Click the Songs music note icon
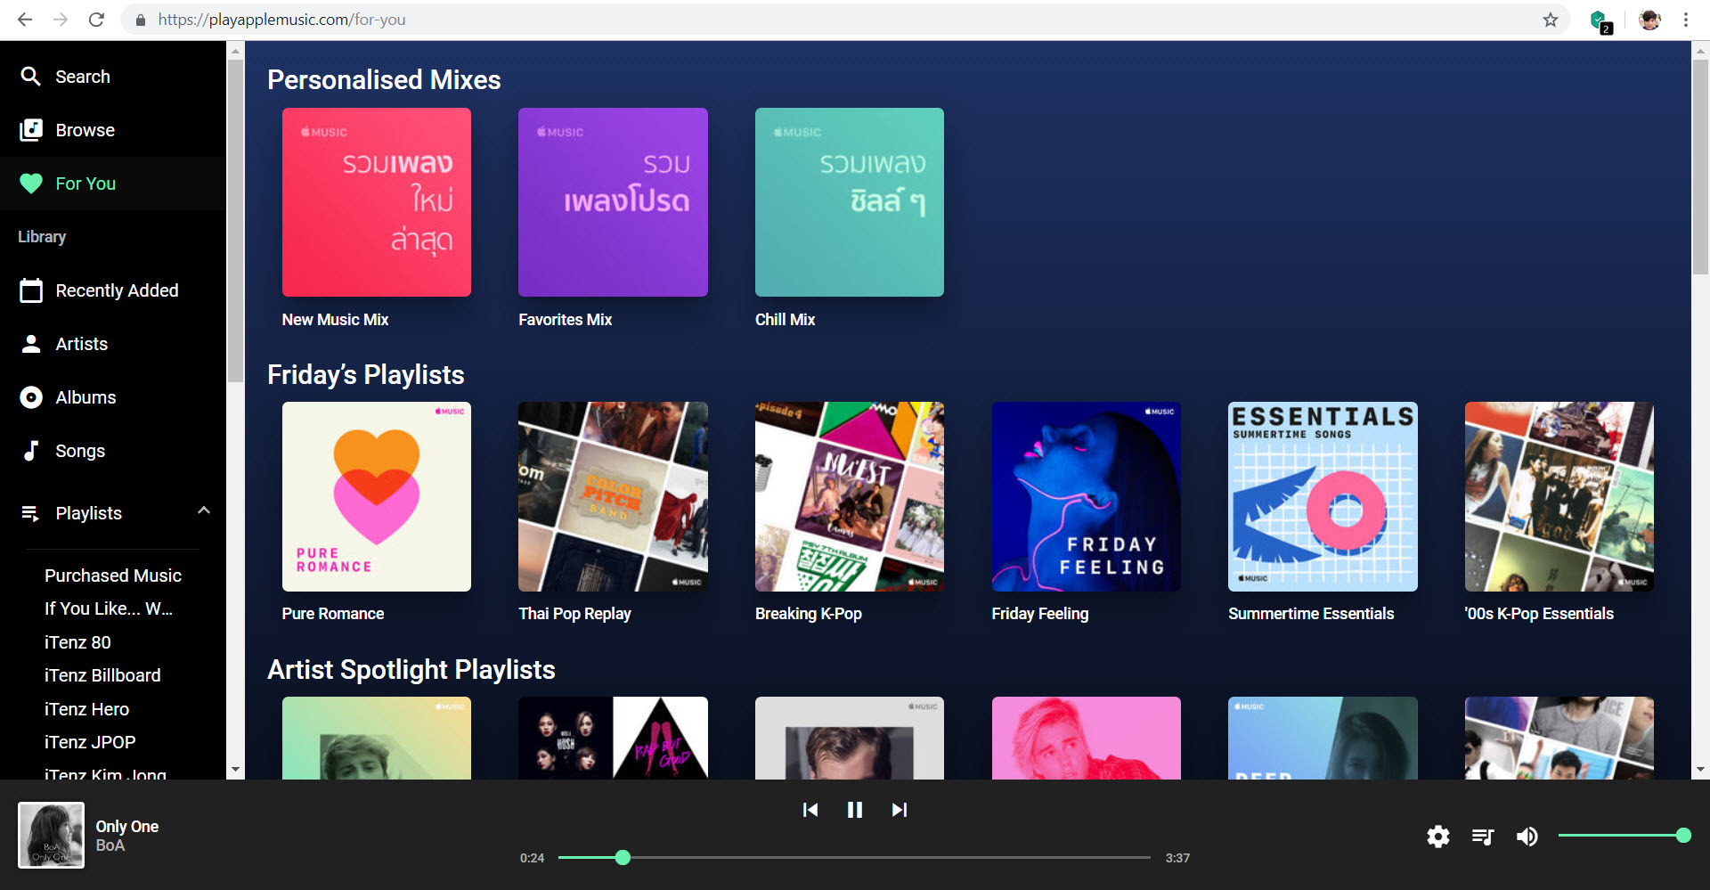The image size is (1710, 890). click(x=31, y=451)
